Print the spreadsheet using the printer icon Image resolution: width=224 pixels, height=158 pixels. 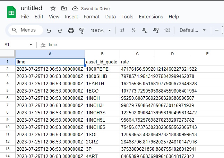71,30
